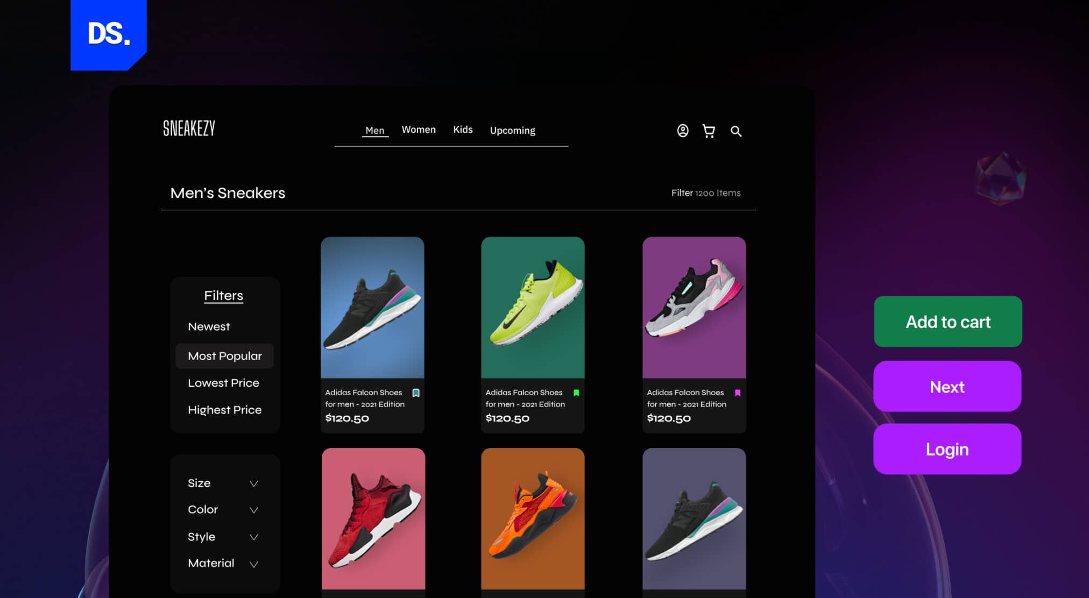Screen dimensions: 1089x598
Task: Click the Material filter label
Action: 211,563
